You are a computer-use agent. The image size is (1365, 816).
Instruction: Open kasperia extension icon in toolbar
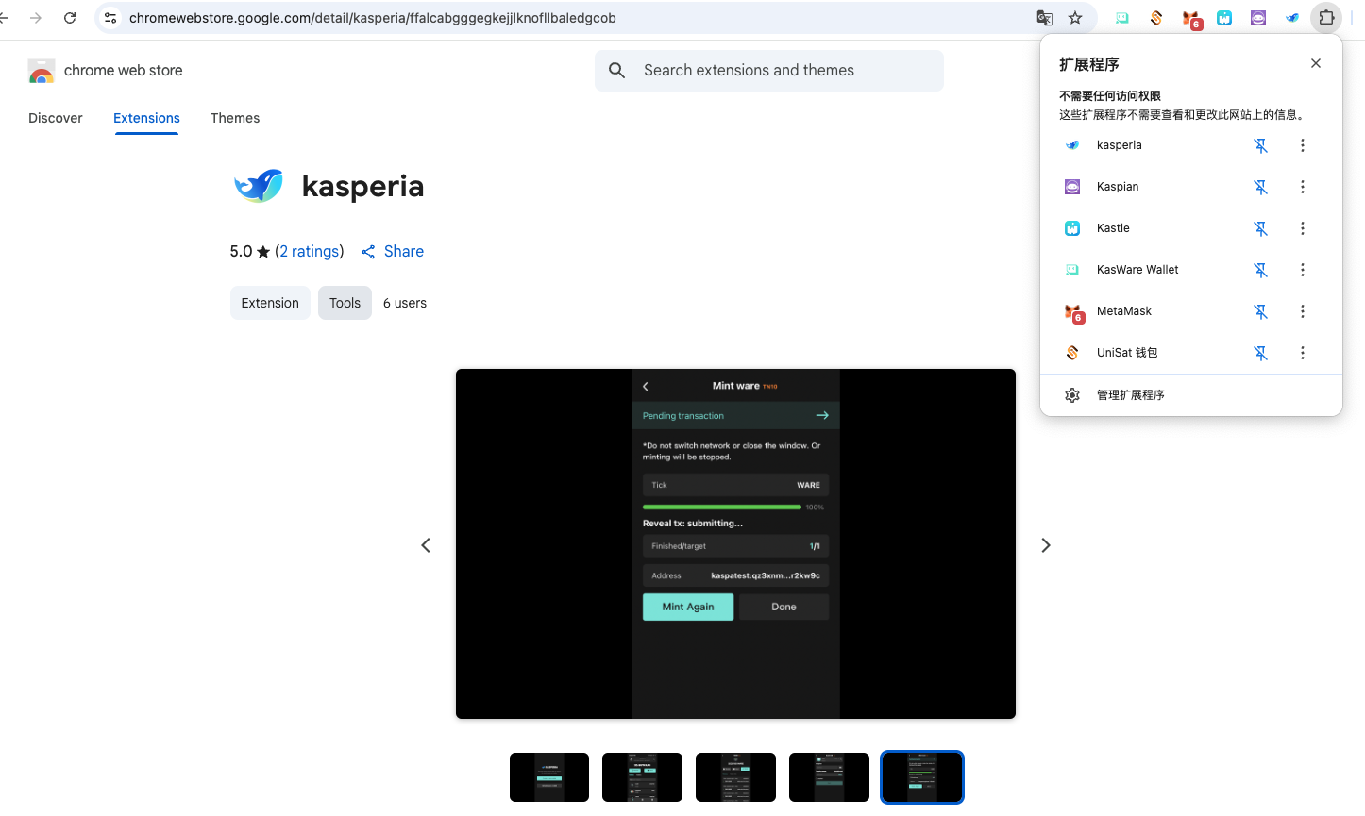click(1292, 18)
